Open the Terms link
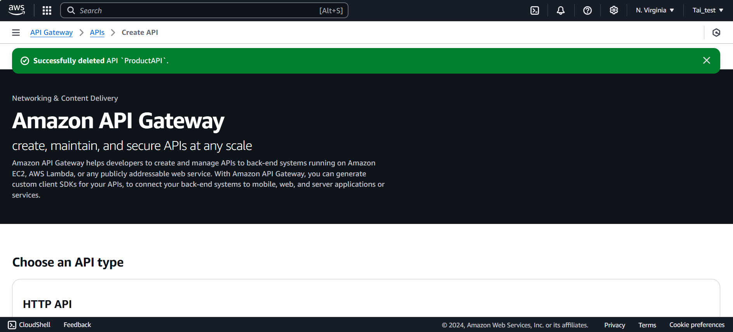The image size is (733, 332). (647, 325)
